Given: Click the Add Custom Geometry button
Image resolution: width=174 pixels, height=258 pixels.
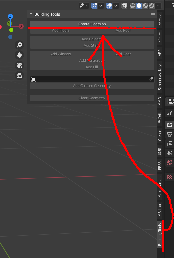Looking at the screenshot, I should coord(92,86).
